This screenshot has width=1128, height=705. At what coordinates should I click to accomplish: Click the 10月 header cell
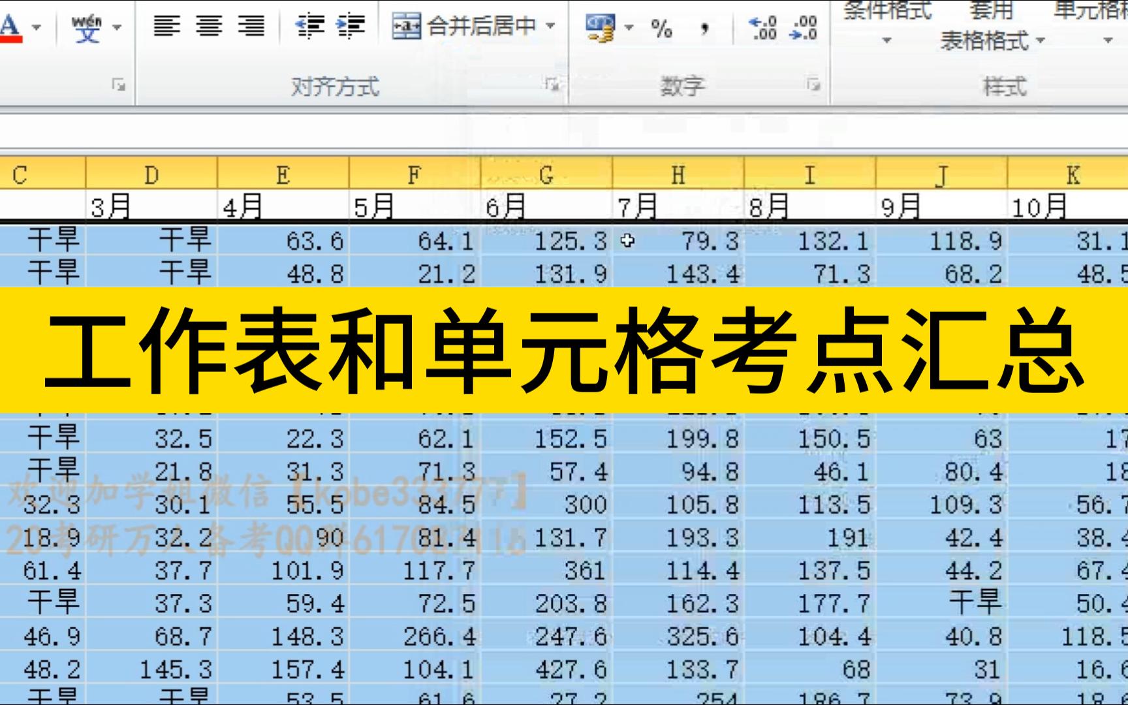[1068, 206]
